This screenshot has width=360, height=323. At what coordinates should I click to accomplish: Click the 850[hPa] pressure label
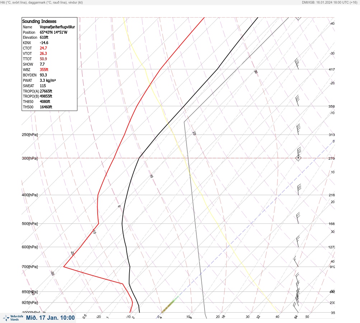(30, 292)
